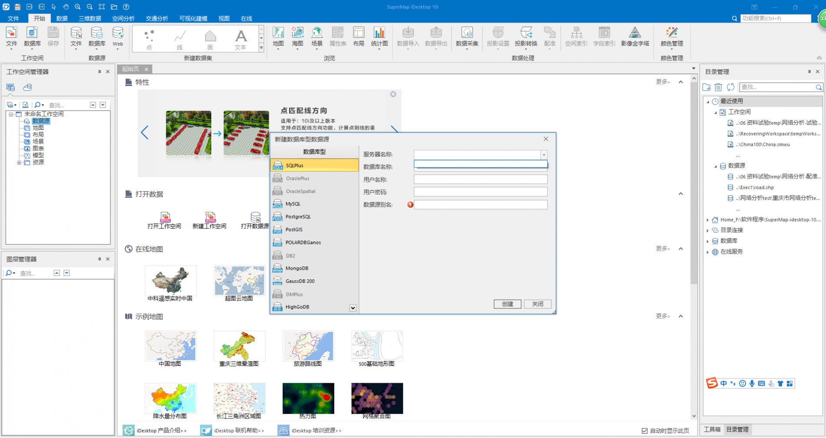Expand the 在线服务 node
826x438 pixels.
coord(708,252)
